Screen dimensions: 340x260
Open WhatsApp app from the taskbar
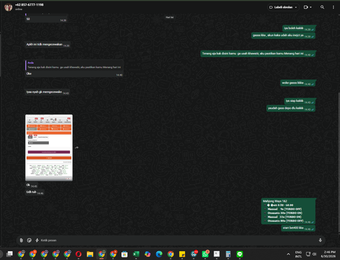coord(205,254)
